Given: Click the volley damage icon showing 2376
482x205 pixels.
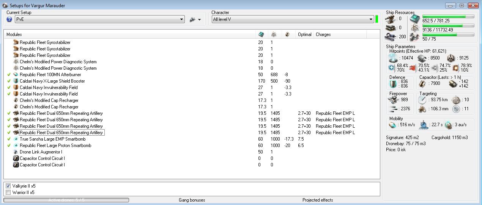Looking at the screenshot, I should pos(393,109).
